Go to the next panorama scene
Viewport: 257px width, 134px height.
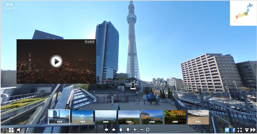253,130
